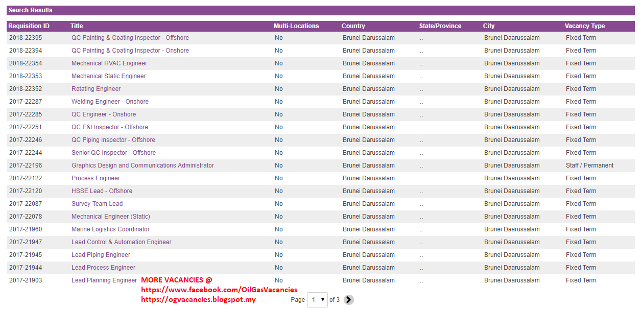642x309 pixels.
Task: Open QC Painting & Coating Inspector - Onshore
Action: coord(130,51)
